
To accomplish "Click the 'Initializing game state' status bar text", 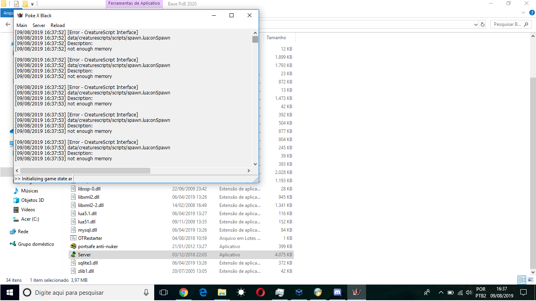I will pos(44,179).
